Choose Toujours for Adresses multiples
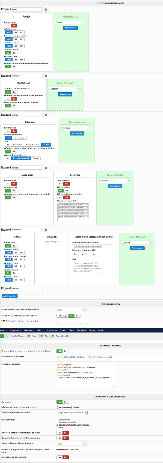The image size is (163, 463). 36,158
